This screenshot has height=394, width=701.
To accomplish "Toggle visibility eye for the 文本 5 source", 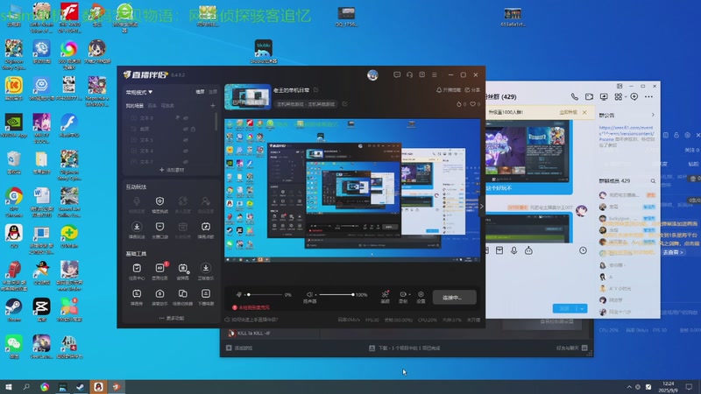I will [186, 140].
